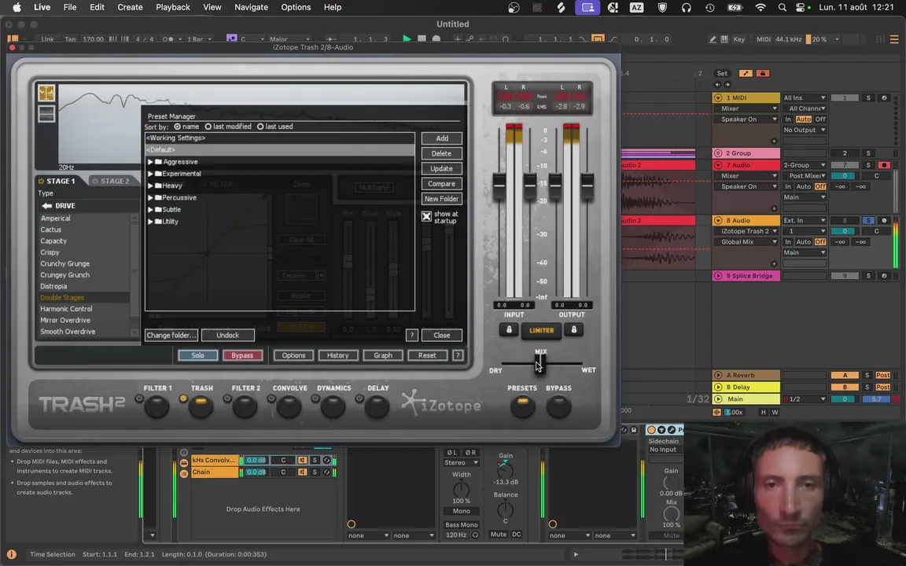Viewport: 906px width, 566px height.
Task: Click the Add preset button
Action: click(441, 138)
